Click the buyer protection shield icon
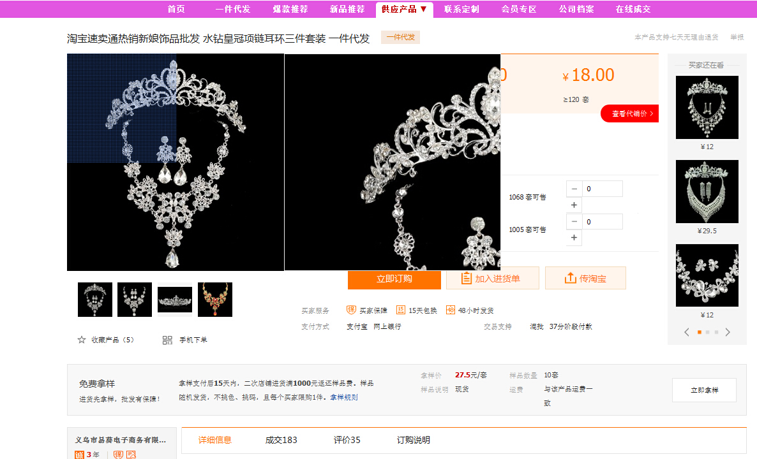Viewport: 757px width, 459px height. coord(351,310)
